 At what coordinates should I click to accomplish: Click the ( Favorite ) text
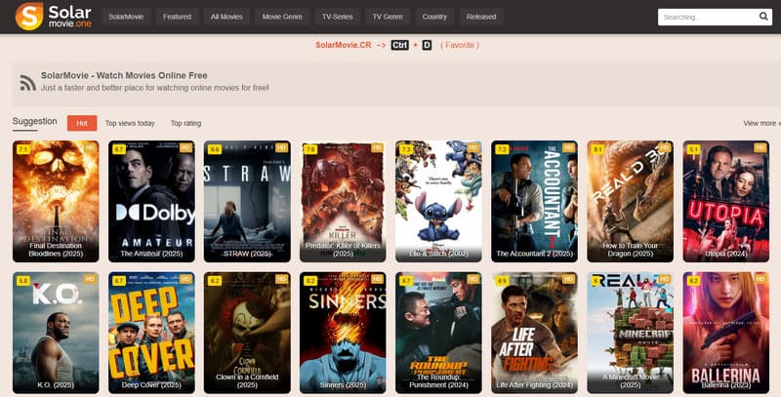tap(460, 45)
